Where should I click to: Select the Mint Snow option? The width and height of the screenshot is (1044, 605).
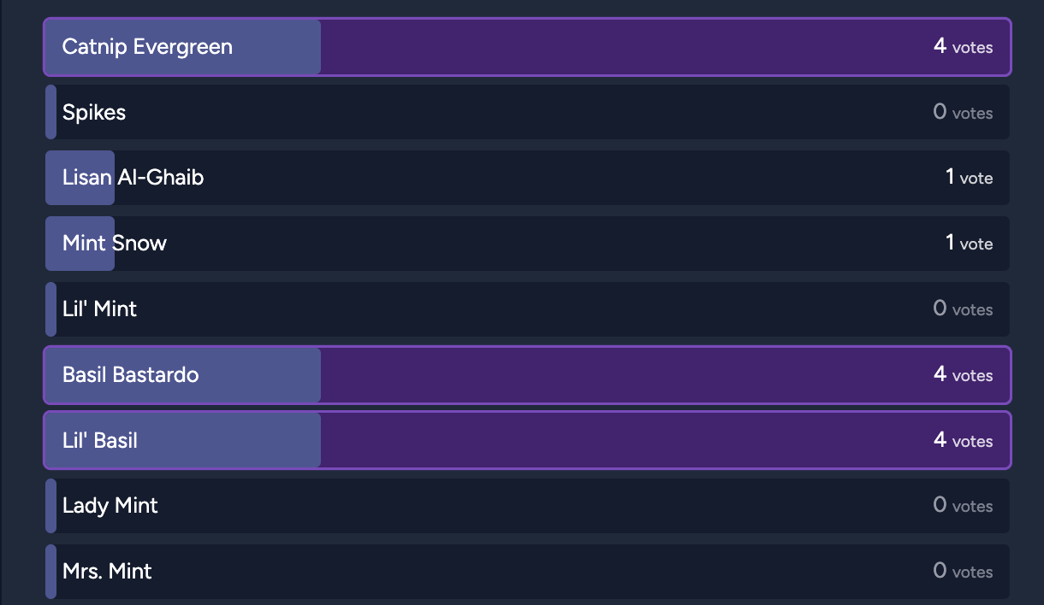coord(527,244)
